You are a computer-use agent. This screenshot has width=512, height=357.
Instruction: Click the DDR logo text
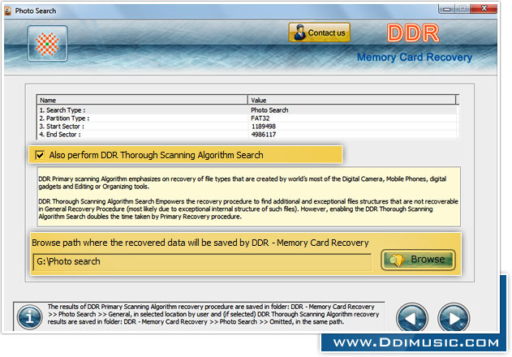coord(413,33)
